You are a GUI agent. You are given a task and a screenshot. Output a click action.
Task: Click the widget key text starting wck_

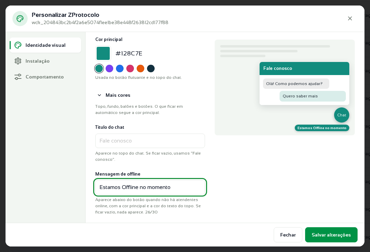pos(100,22)
